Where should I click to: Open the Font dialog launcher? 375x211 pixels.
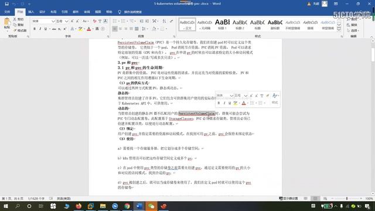[108, 36]
